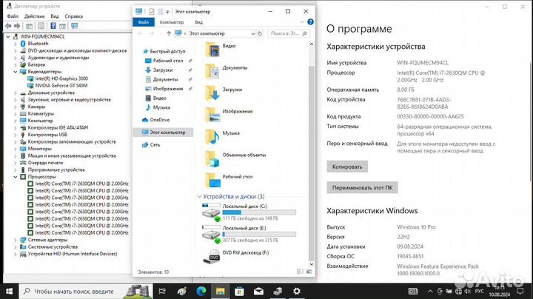This screenshot has width=533, height=299.
Task: Open the Settings gear on the taskbar
Action: [x=297, y=291]
